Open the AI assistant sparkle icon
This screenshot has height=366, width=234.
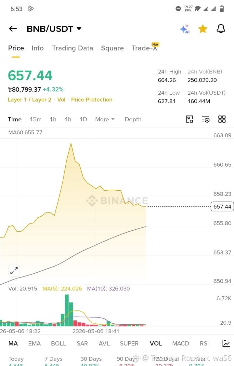[x=185, y=29]
